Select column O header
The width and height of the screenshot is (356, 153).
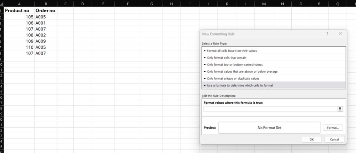pyautogui.click(x=301, y=3)
